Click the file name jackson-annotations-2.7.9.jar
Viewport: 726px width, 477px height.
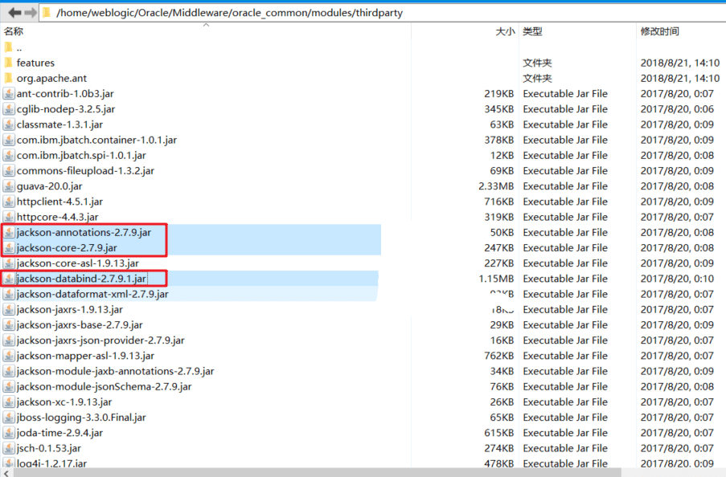(x=84, y=232)
